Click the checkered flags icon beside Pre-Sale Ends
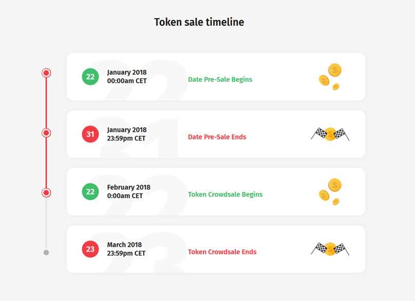Screen dimensions: 415x301 pyautogui.click(x=330, y=134)
